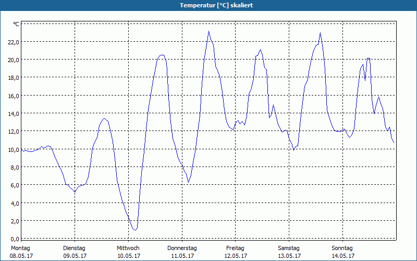The width and height of the screenshot is (417, 261).
Task: Click the 2,0 y-axis label
Action: pos(15,221)
